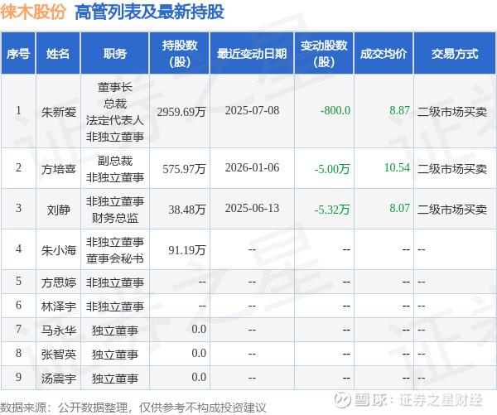Click the average price 10.54
Viewport: 497px width, 415px height.
tap(397, 167)
